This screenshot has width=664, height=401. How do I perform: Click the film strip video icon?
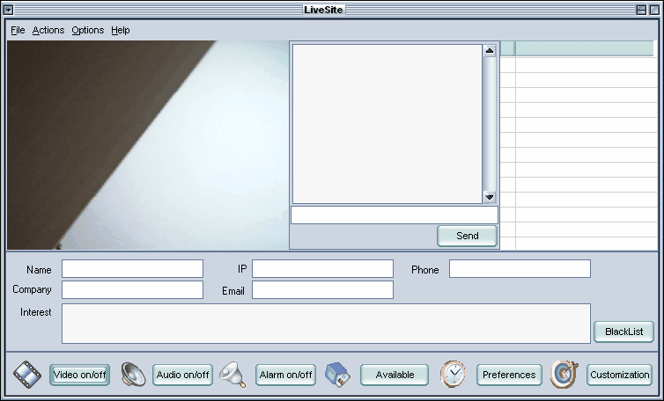pos(27,375)
